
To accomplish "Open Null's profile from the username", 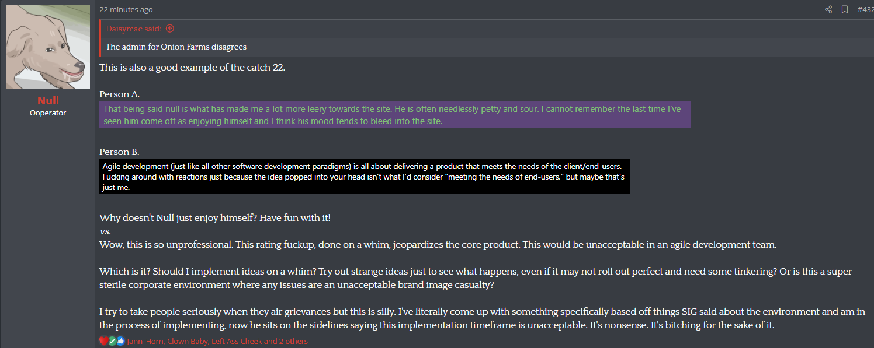I will click(x=48, y=101).
